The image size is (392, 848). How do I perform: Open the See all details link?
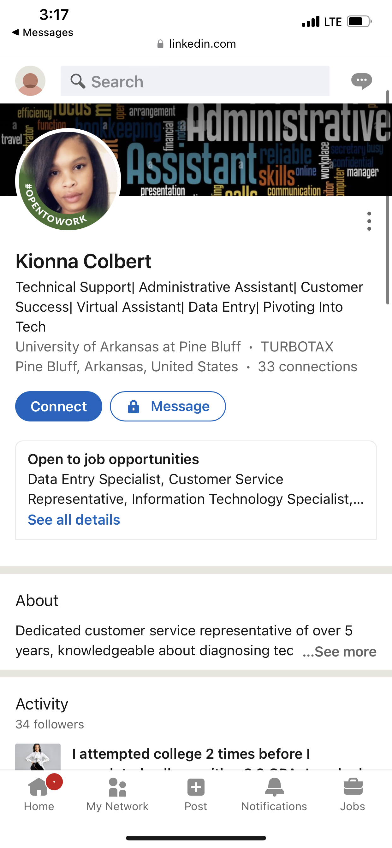point(74,520)
